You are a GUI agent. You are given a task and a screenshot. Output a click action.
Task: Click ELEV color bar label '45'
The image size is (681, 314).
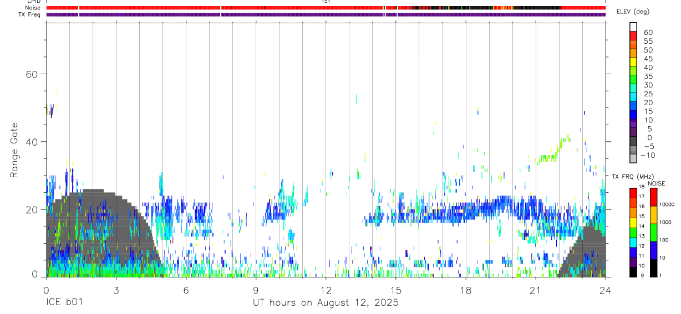(x=648, y=59)
